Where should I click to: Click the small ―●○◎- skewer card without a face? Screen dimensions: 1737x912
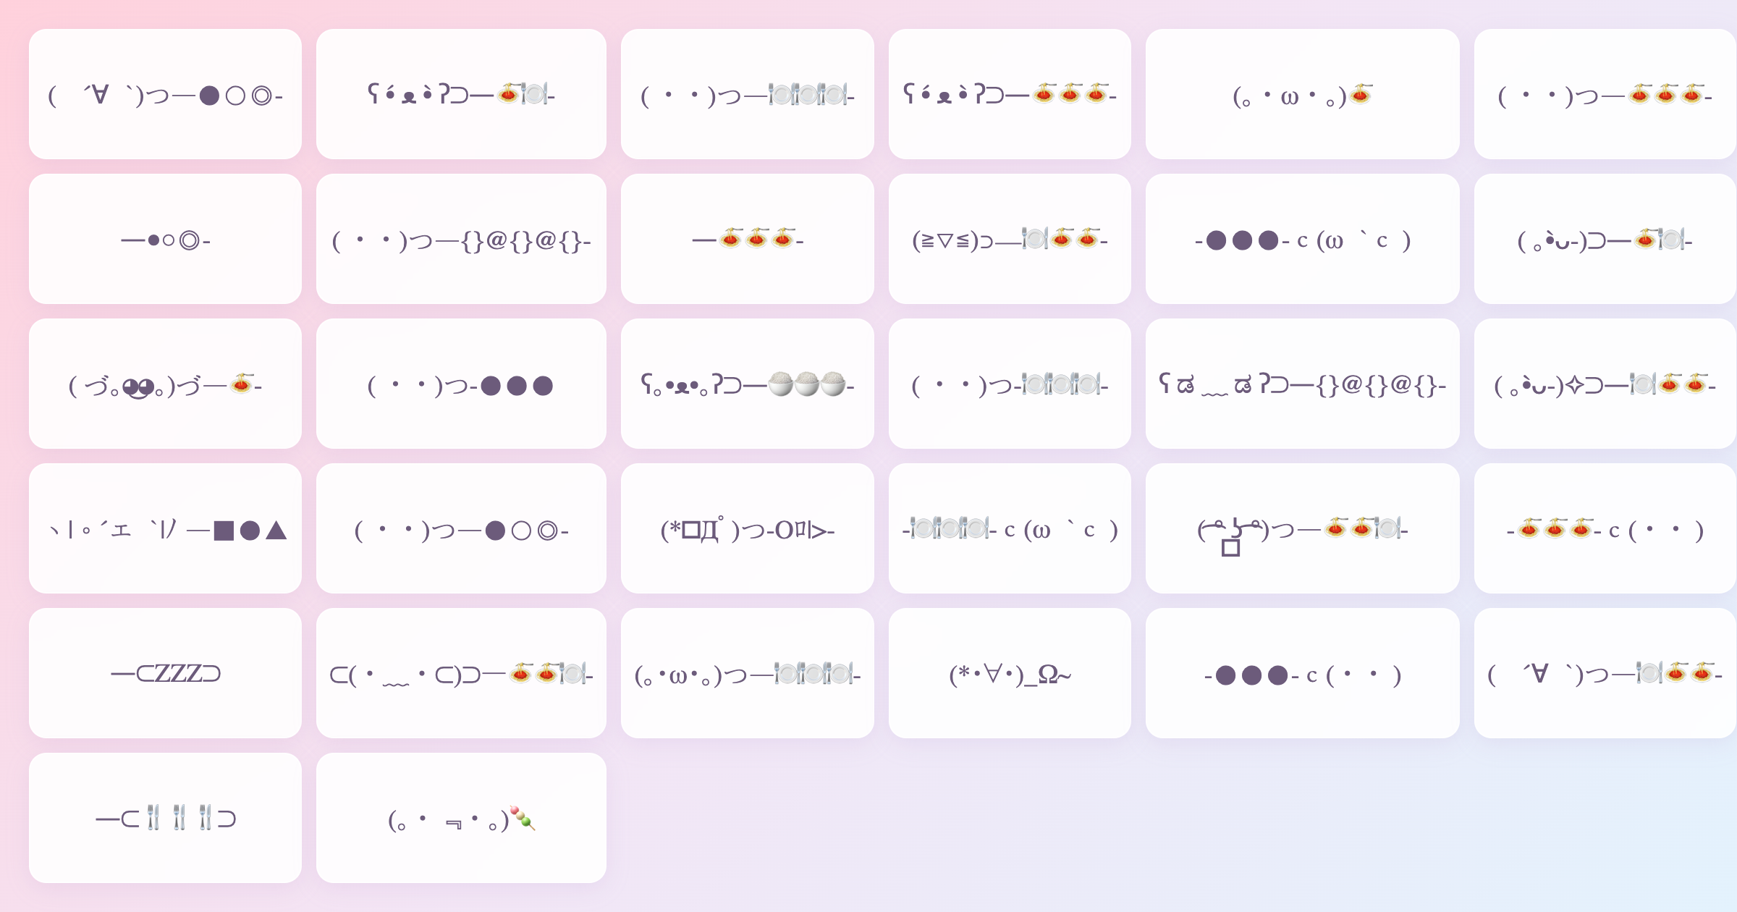click(x=165, y=239)
